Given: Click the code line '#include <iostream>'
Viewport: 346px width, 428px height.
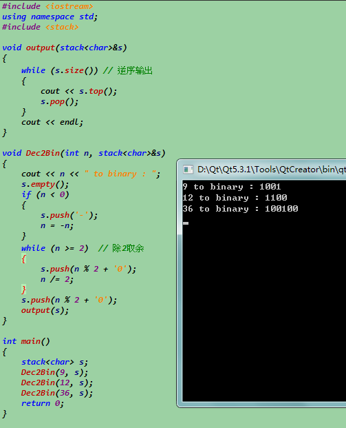Looking at the screenshot, I should 47,6.
